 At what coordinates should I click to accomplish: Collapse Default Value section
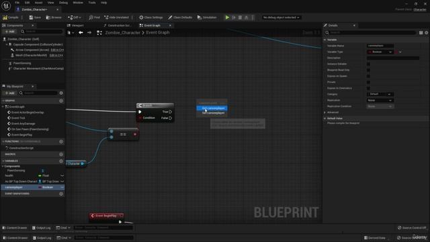point(325,118)
